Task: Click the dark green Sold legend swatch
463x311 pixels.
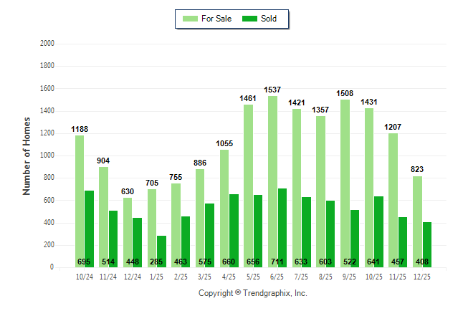Action: click(x=251, y=19)
